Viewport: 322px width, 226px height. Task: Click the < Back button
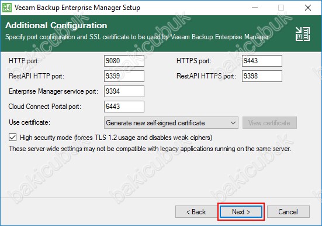196,211
